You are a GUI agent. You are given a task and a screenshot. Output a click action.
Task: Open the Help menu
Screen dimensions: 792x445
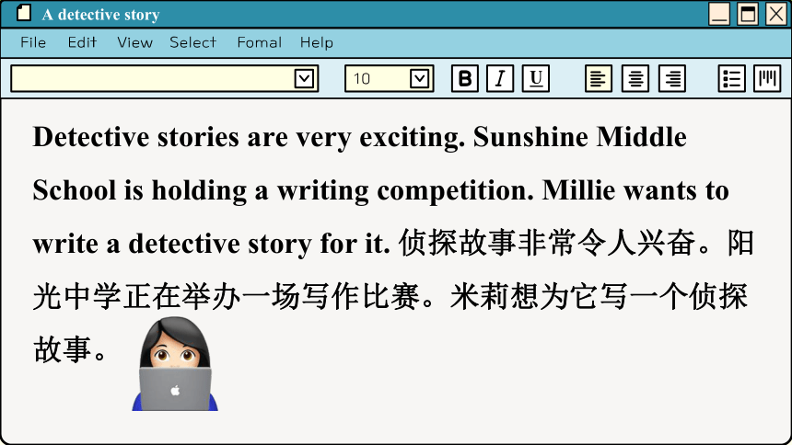pos(317,42)
